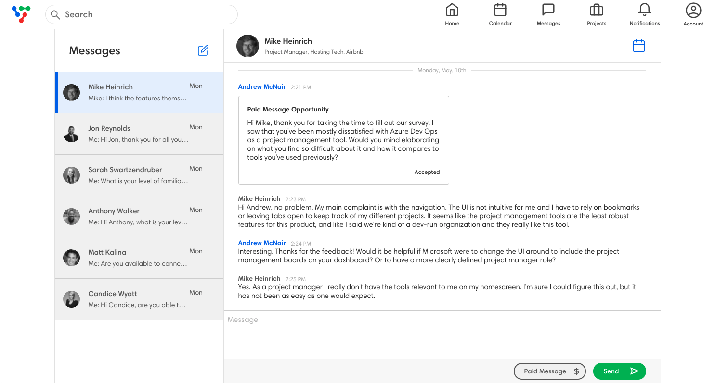Image resolution: width=715 pixels, height=383 pixels.
Task: Open the Notifications bell icon
Action: click(644, 14)
